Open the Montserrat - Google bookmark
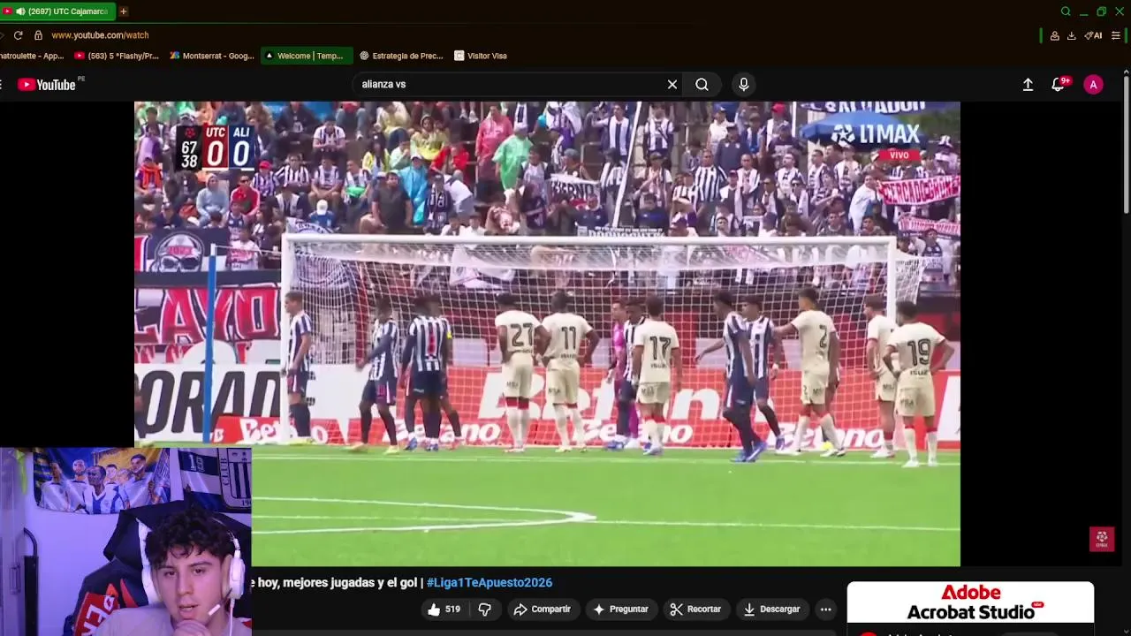This screenshot has height=636, width=1131. pyautogui.click(x=212, y=56)
